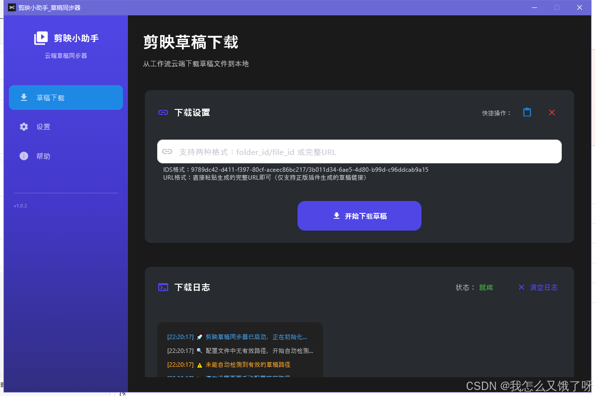Click the 剪映草稿下载 page heading
The image size is (595, 396).
[x=191, y=42]
